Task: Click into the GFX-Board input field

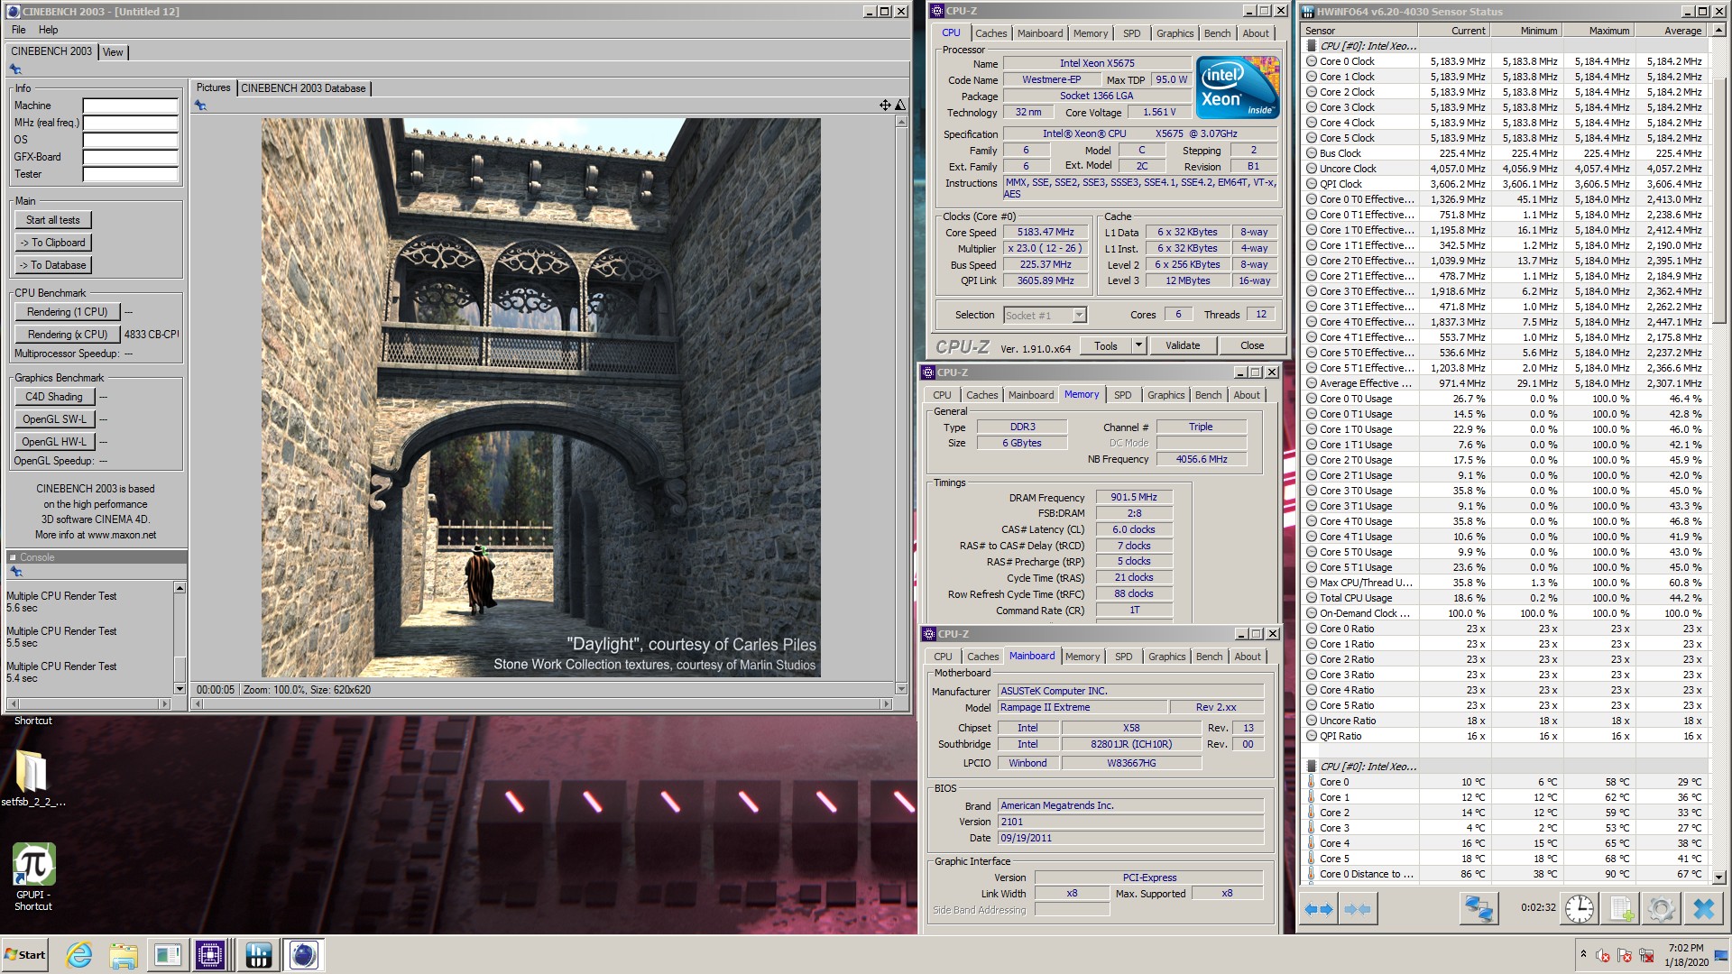Action: [131, 157]
